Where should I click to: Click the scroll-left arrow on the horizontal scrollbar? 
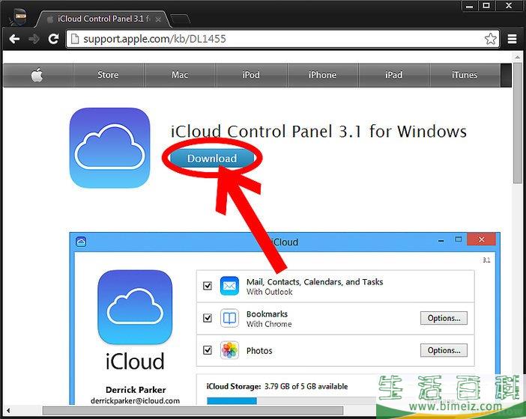click(x=8, y=410)
